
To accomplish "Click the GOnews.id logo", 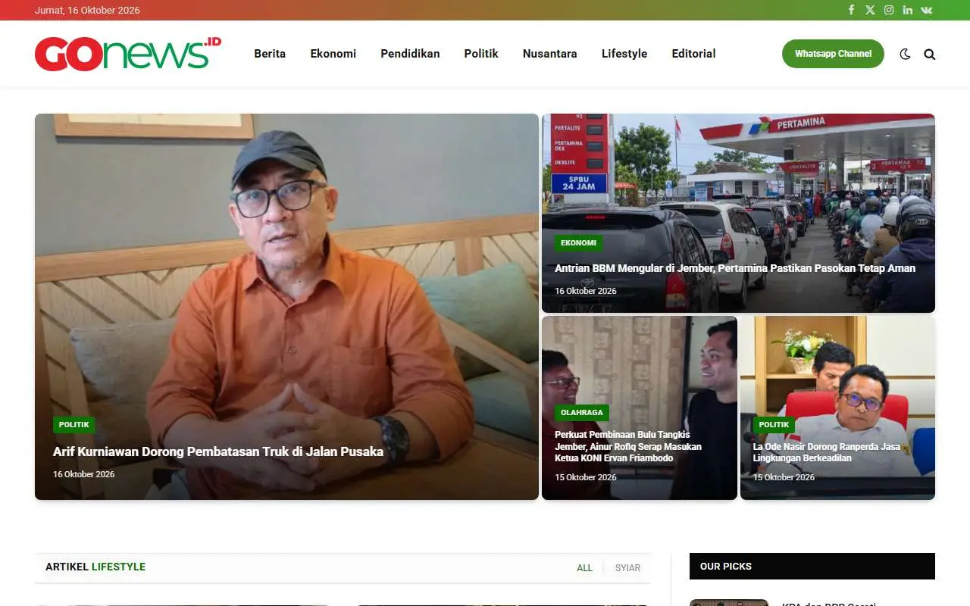I will coord(128,54).
